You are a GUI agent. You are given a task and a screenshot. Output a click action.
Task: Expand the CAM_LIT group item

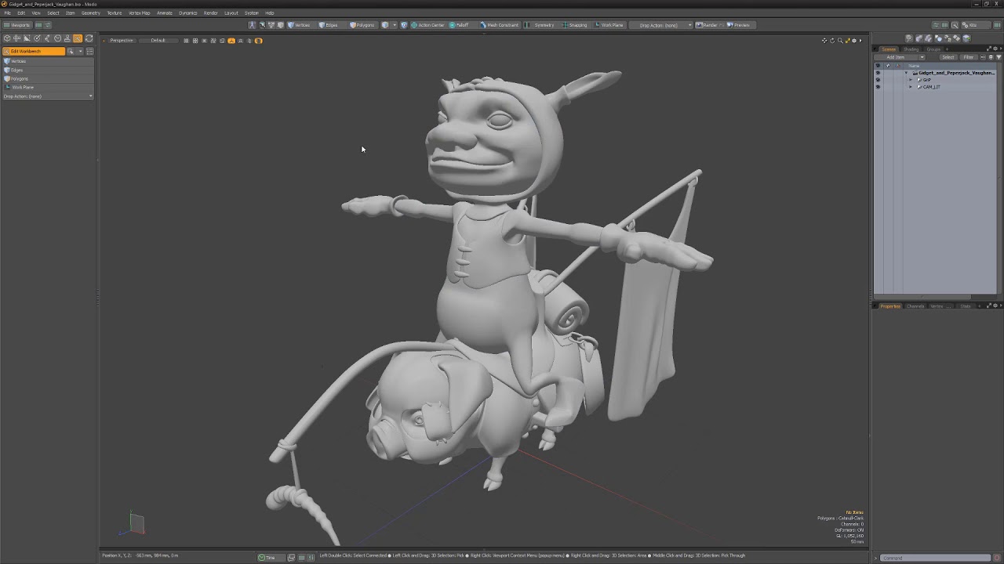pos(911,87)
